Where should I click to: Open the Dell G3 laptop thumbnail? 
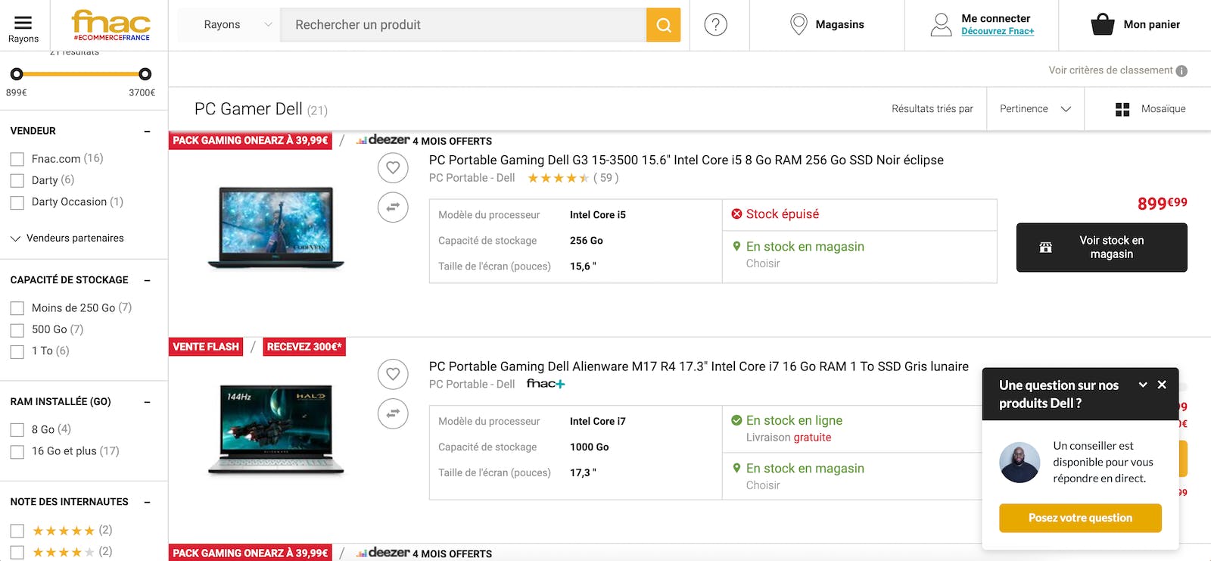pos(276,228)
